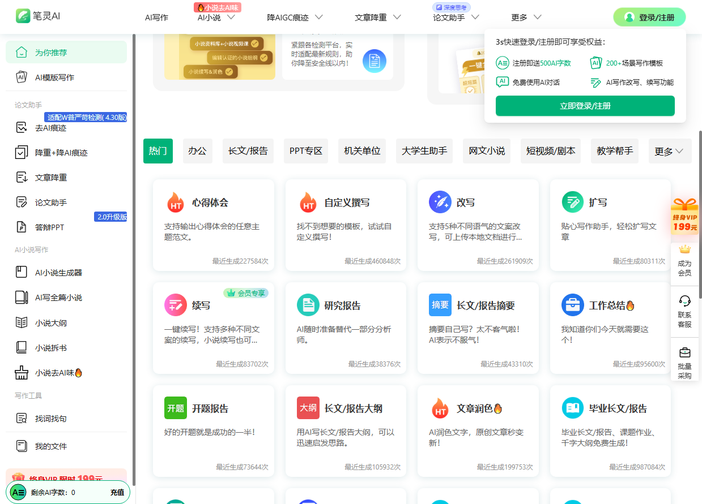Viewport: 702px width, 504px height.
Task: Click the 工作总结 briefcase icon
Action: pyautogui.click(x=572, y=305)
